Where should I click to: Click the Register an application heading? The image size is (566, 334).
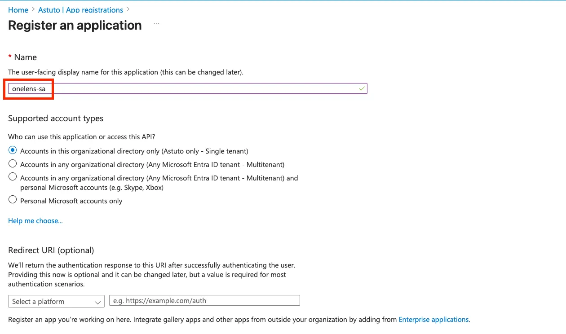click(75, 25)
